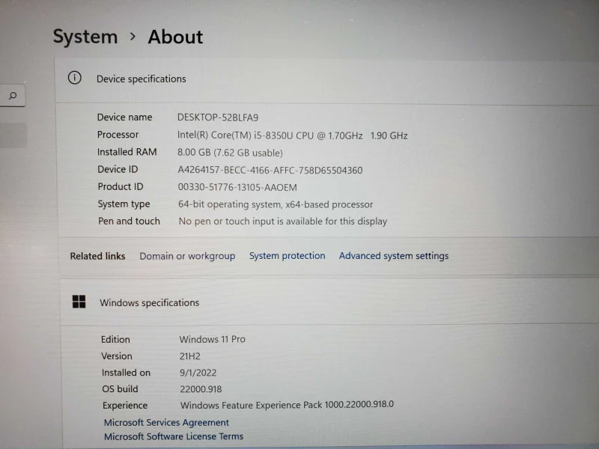Viewport: 599px width, 449px height.
Task: Select Product ID 00330-51776-13105-AAOEM
Action: coord(237,188)
